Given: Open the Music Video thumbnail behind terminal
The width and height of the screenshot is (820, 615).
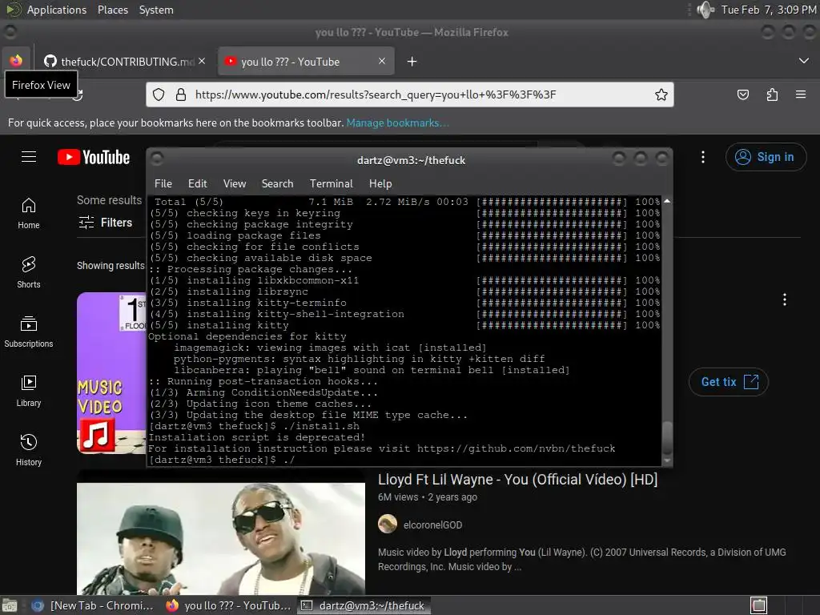Looking at the screenshot, I should point(111,373).
